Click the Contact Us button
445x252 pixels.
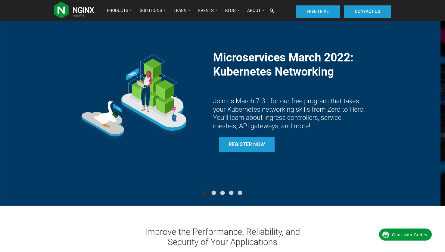pos(367,11)
